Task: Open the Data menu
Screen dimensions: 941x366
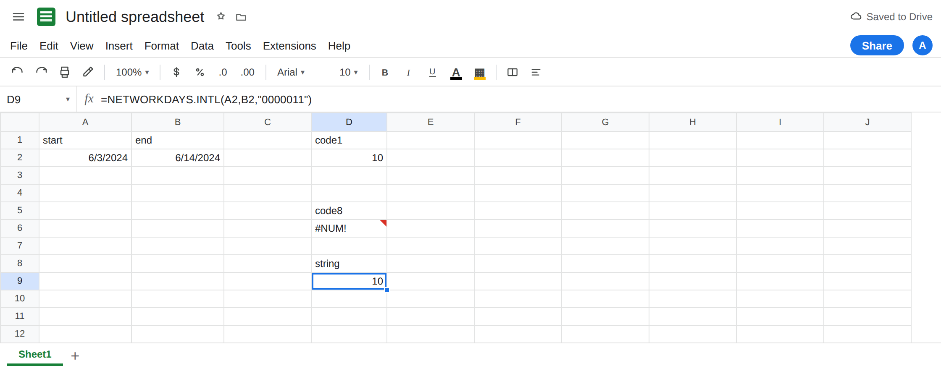Action: pyautogui.click(x=202, y=46)
